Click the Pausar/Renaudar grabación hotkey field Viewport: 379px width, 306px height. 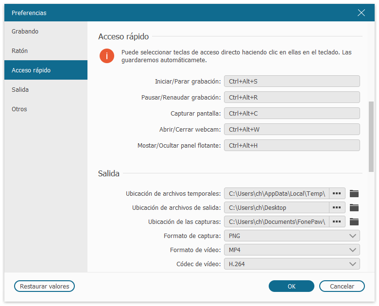pyautogui.click(x=292, y=97)
